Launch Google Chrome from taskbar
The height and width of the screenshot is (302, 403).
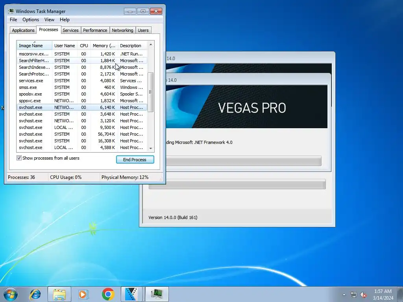[x=108, y=294]
